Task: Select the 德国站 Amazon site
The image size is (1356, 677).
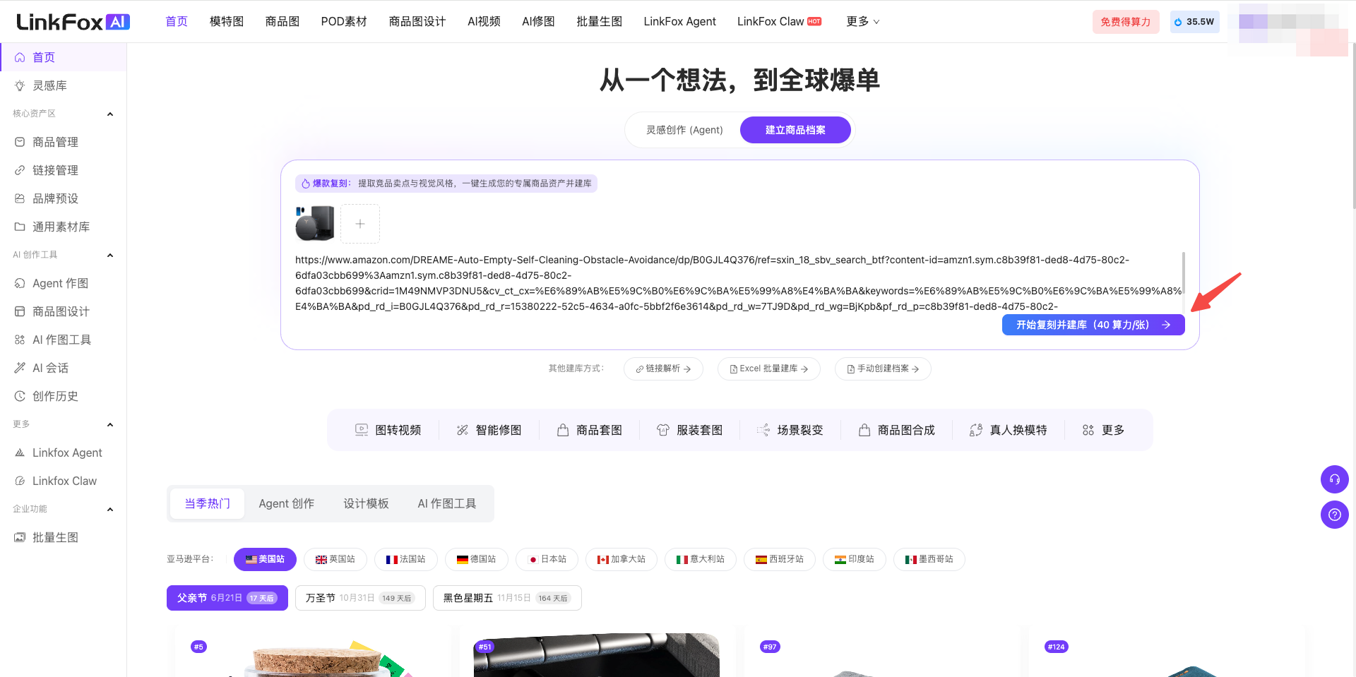Action: tap(477, 559)
